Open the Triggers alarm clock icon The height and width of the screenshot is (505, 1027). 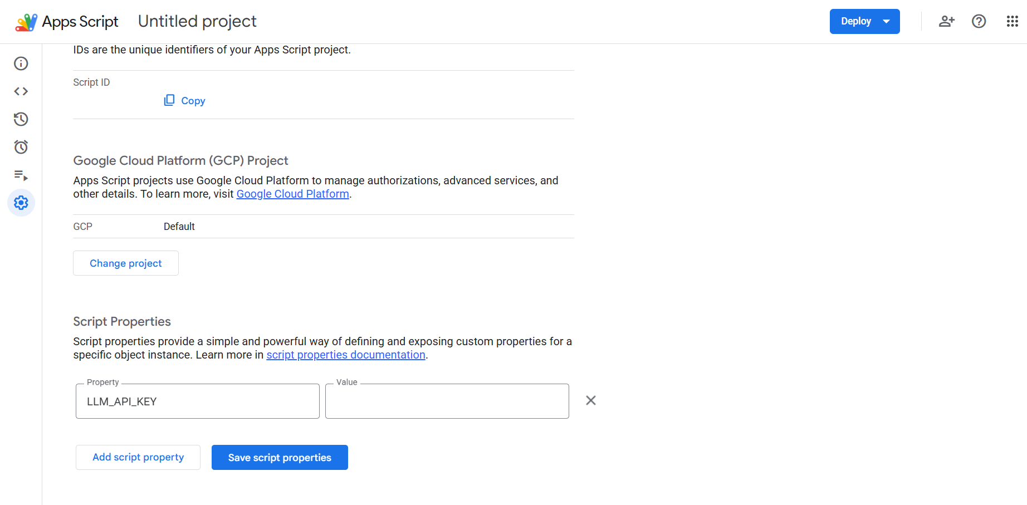[21, 147]
